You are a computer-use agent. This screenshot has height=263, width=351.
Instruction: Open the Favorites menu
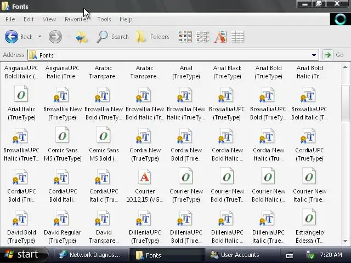pyautogui.click(x=77, y=19)
